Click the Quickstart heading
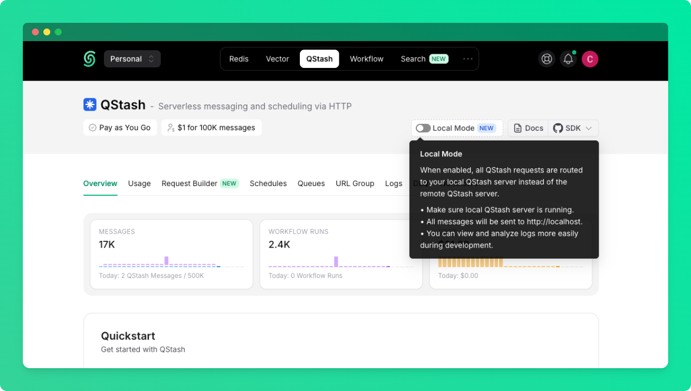Image resolution: width=691 pixels, height=391 pixels. [128, 336]
